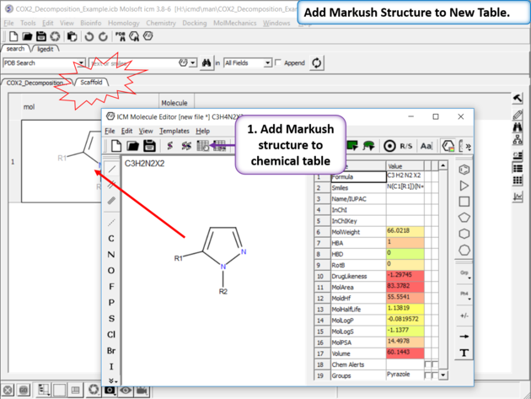Pick the Nitrogen (N) atom tool
Image resolution: width=531 pixels, height=399 pixels.
[111, 254]
